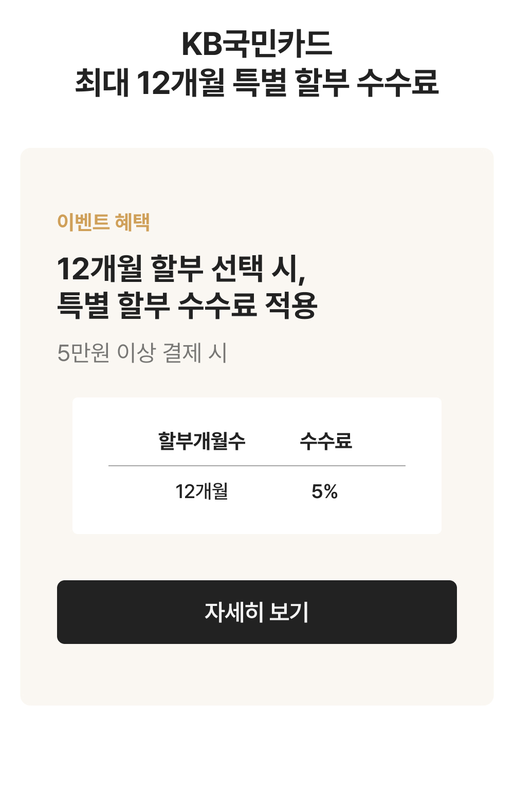
Task: Click the word 적용 in the card heading
Action: coord(291,305)
